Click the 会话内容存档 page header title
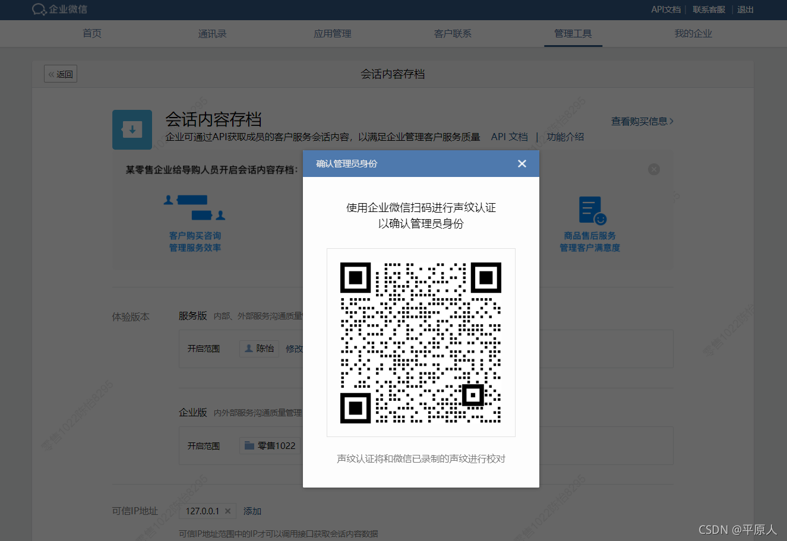This screenshot has height=541, width=787. tap(393, 74)
